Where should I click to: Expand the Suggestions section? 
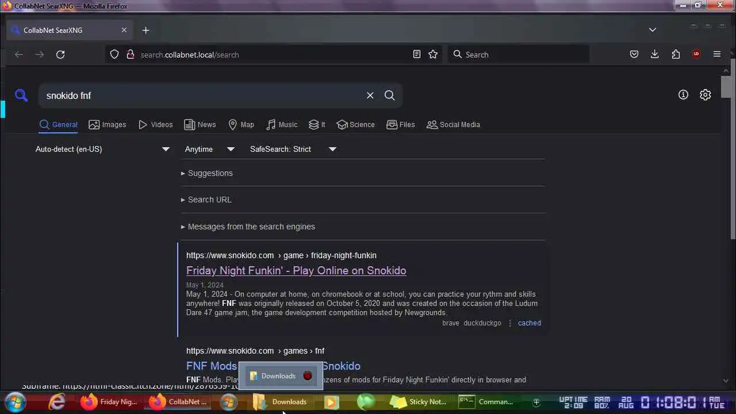click(x=207, y=173)
